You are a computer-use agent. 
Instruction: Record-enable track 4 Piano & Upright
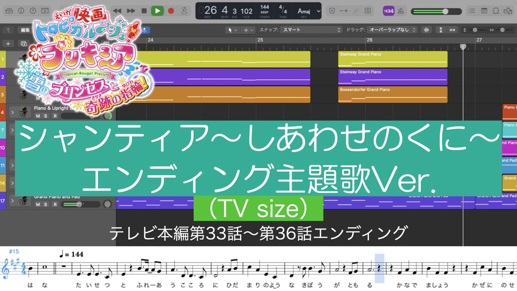tap(55, 116)
